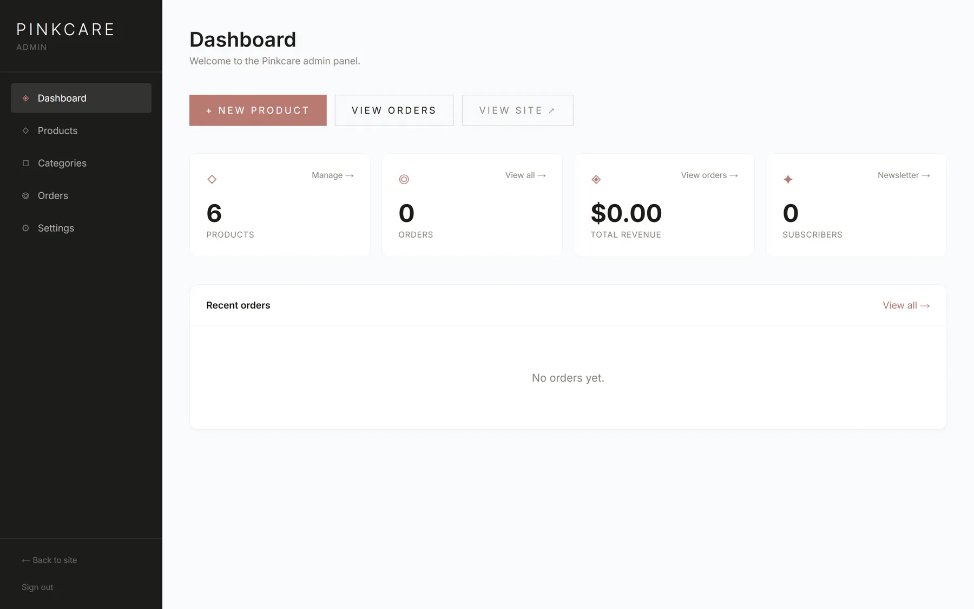Click the PRODUCTS label on the card

coord(230,235)
